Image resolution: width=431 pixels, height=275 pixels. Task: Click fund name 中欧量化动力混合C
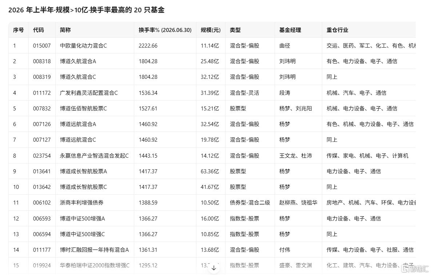pyautogui.click(x=83, y=45)
